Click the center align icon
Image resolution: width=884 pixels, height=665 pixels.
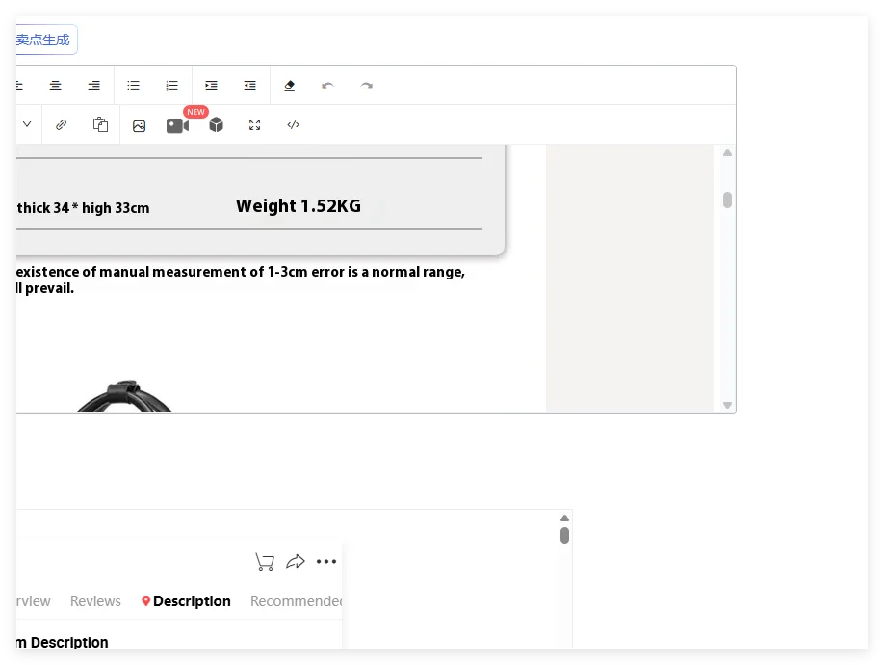coord(55,85)
